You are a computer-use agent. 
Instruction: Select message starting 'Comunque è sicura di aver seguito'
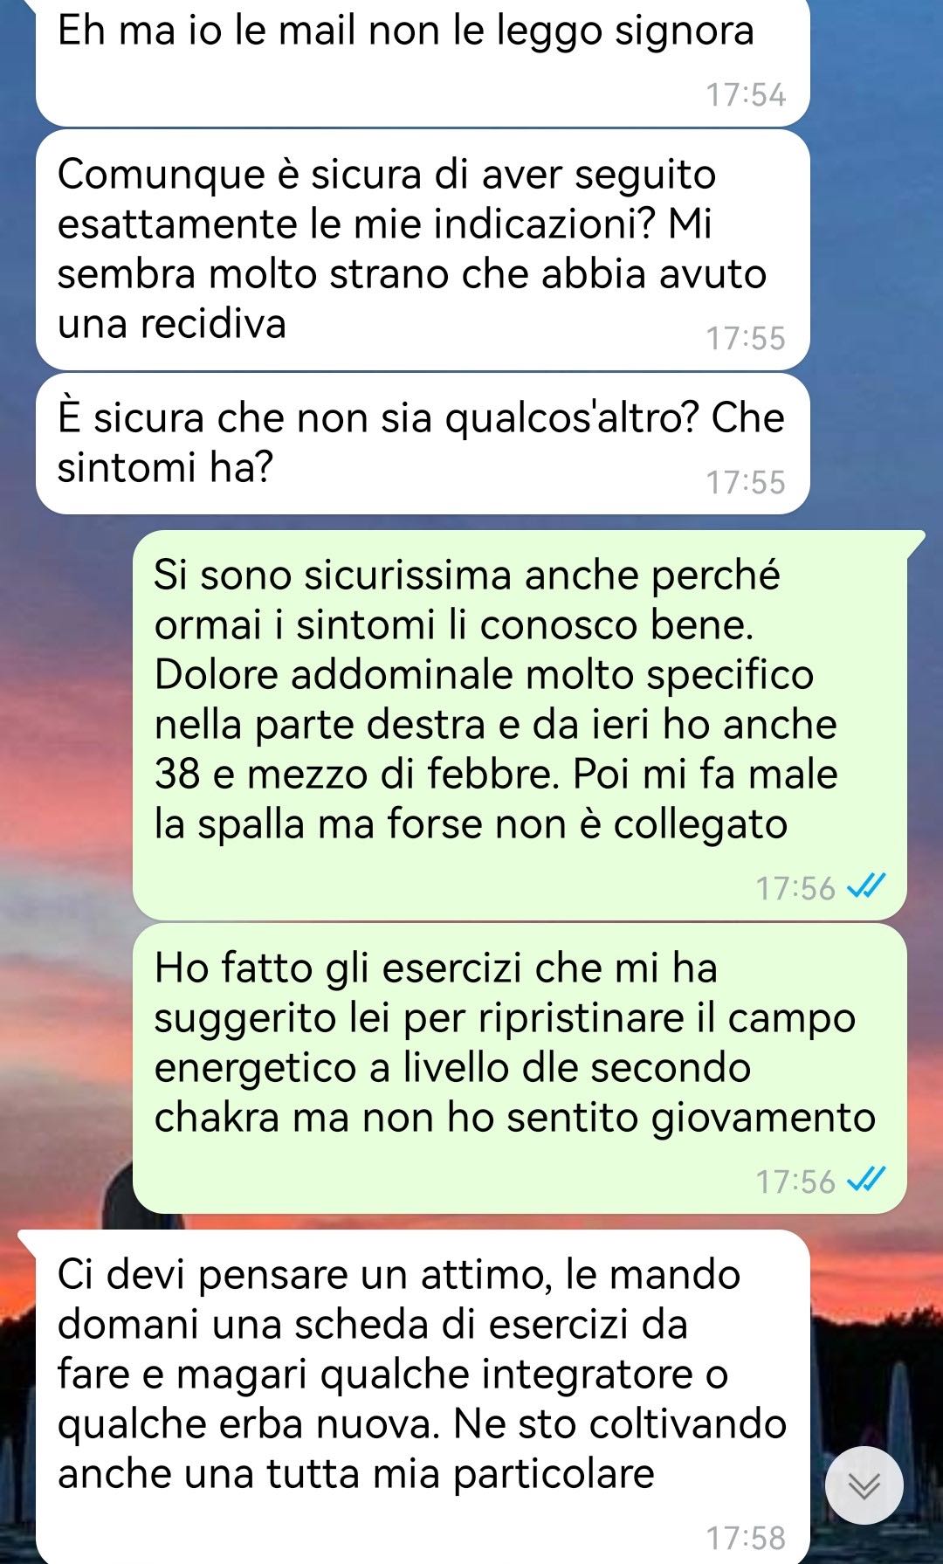[423, 250]
